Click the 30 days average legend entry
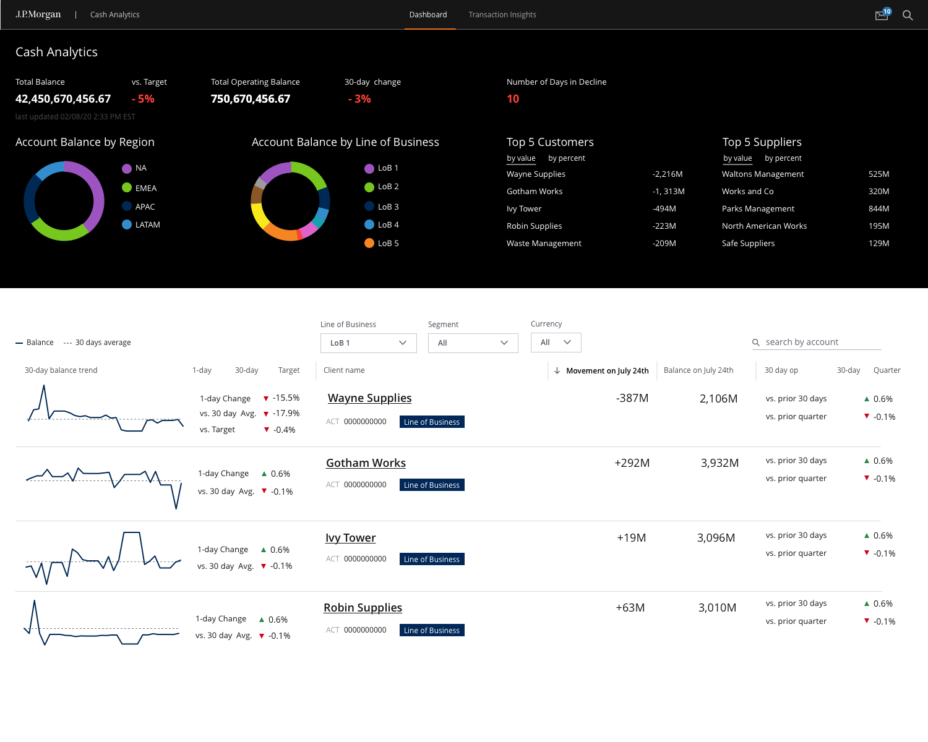The height and width of the screenshot is (742, 928). 97,343
